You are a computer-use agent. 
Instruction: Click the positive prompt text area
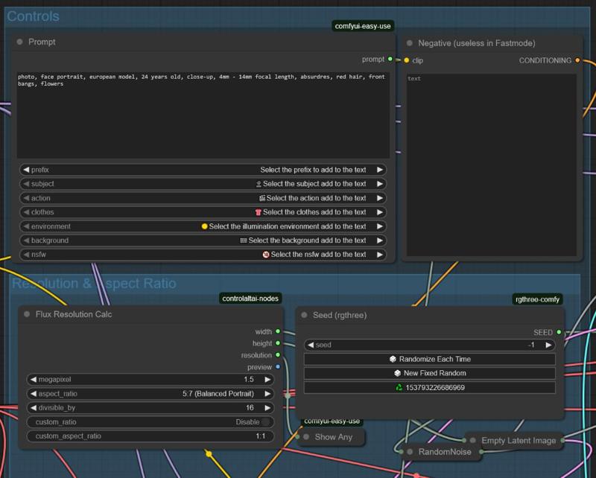point(203,115)
